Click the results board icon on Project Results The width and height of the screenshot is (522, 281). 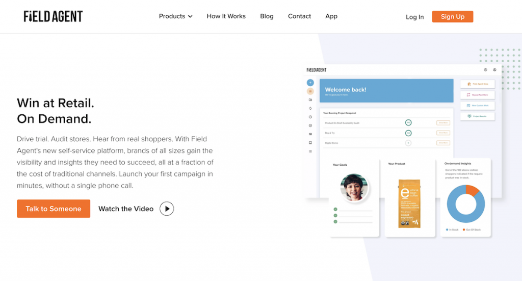pos(469,116)
